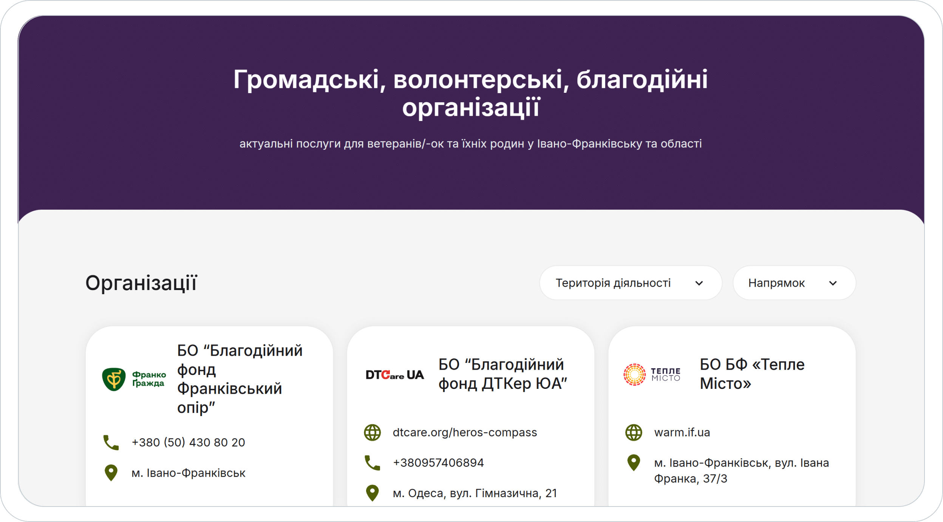Click the Тепле Місто logo
This screenshot has width=943, height=522.
click(x=652, y=375)
